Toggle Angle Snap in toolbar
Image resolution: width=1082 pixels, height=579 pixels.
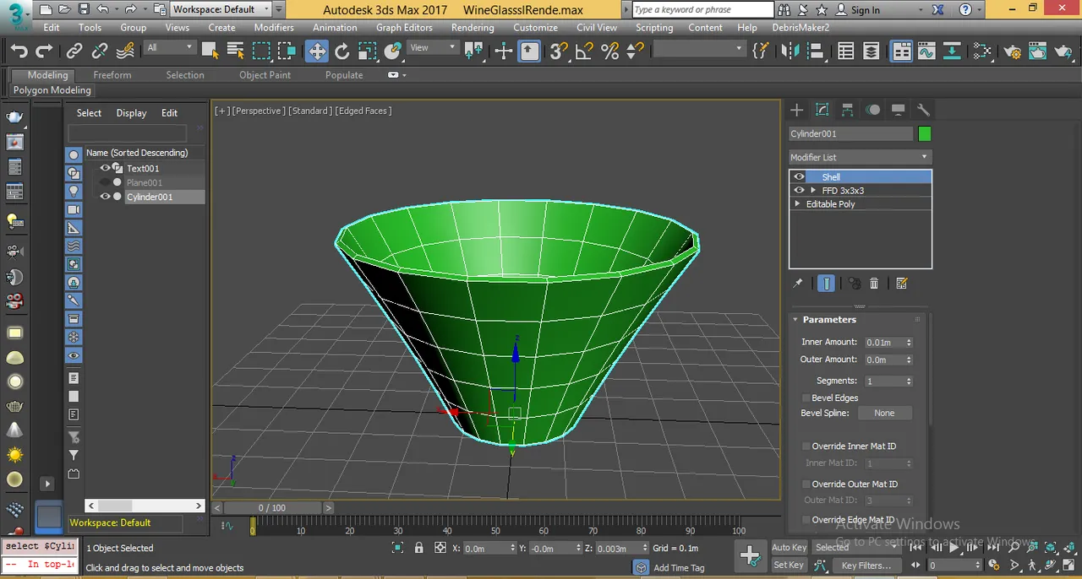tap(584, 51)
